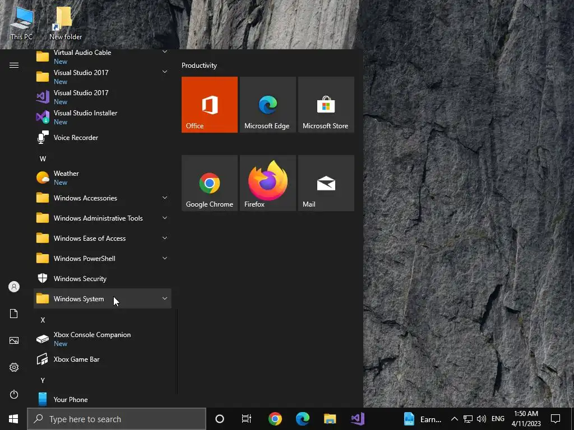This screenshot has height=430, width=574.
Task: Click the app list scrollbar
Action: tap(178, 351)
